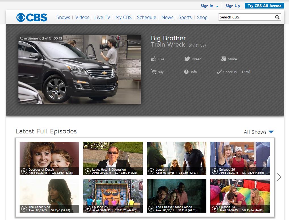Click the Sign Up link
Viewport: 289px width, 220px height.
click(x=233, y=6)
